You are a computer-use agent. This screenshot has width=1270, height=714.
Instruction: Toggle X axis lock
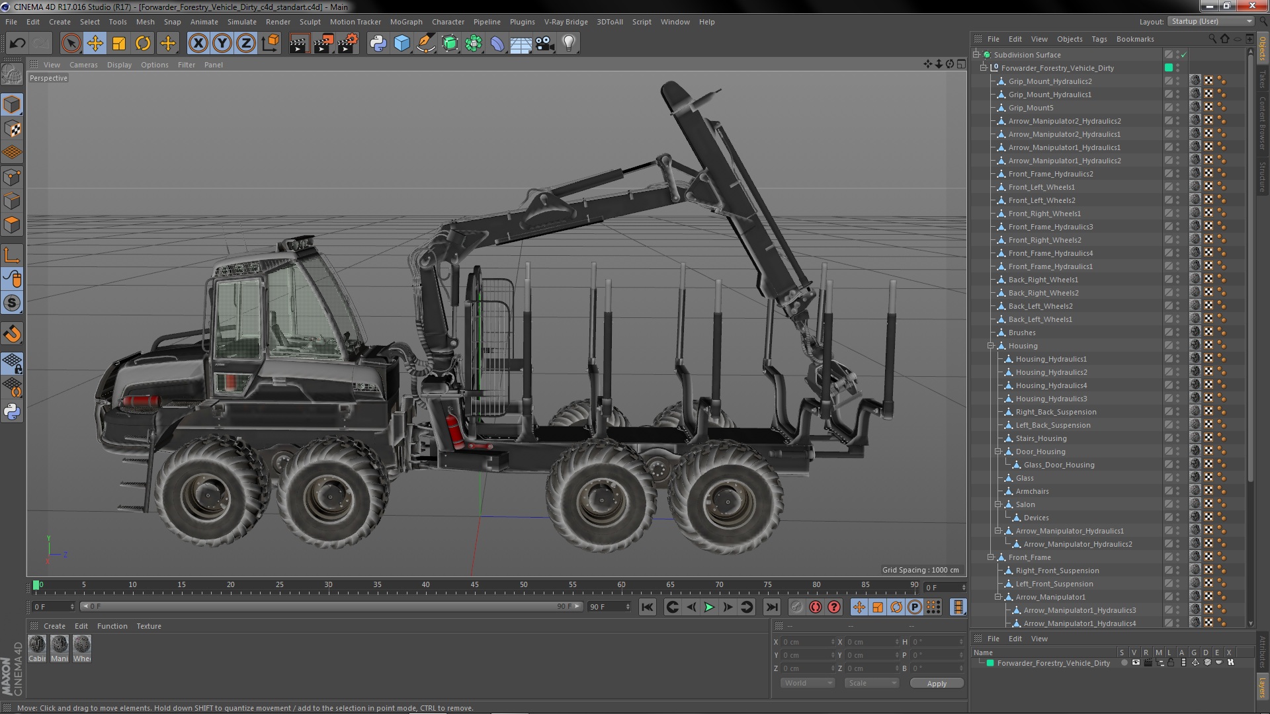click(198, 44)
